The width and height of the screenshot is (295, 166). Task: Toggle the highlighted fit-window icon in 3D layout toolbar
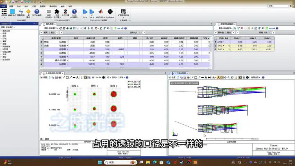pyautogui.click(x=240, y=77)
